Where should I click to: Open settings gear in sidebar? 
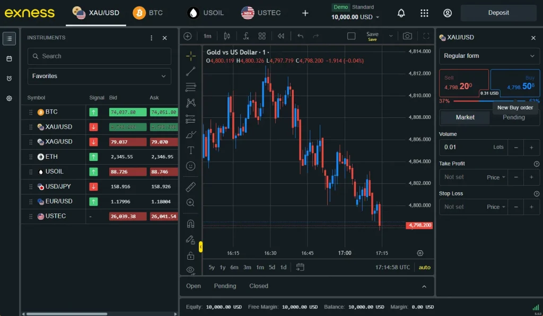pyautogui.click(x=10, y=98)
